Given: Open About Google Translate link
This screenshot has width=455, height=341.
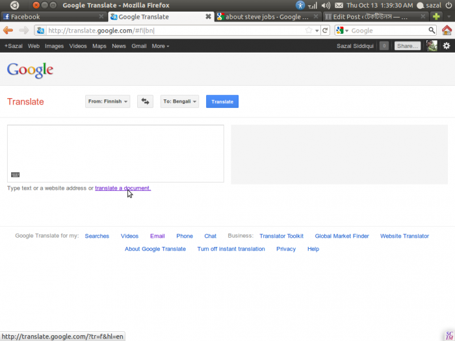Looking at the screenshot, I should (155, 249).
